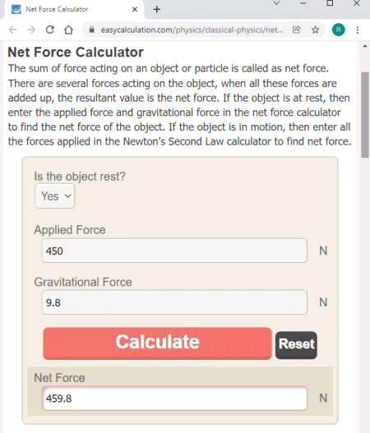Click the red Calculate button
370x433 pixels.
click(157, 343)
